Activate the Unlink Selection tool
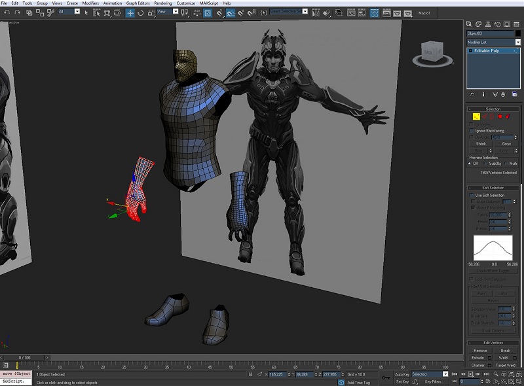524x386 pixels. (x=40, y=12)
